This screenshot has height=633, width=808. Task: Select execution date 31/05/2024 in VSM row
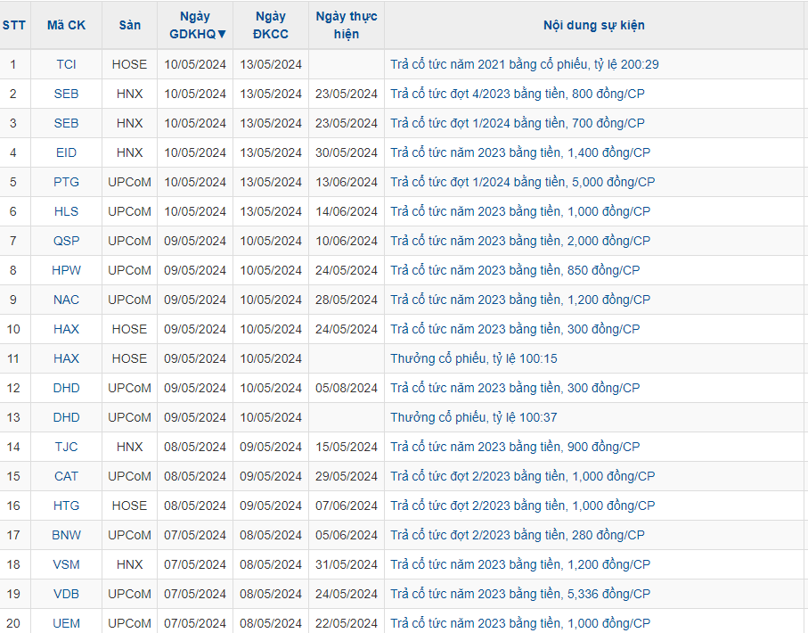click(347, 564)
